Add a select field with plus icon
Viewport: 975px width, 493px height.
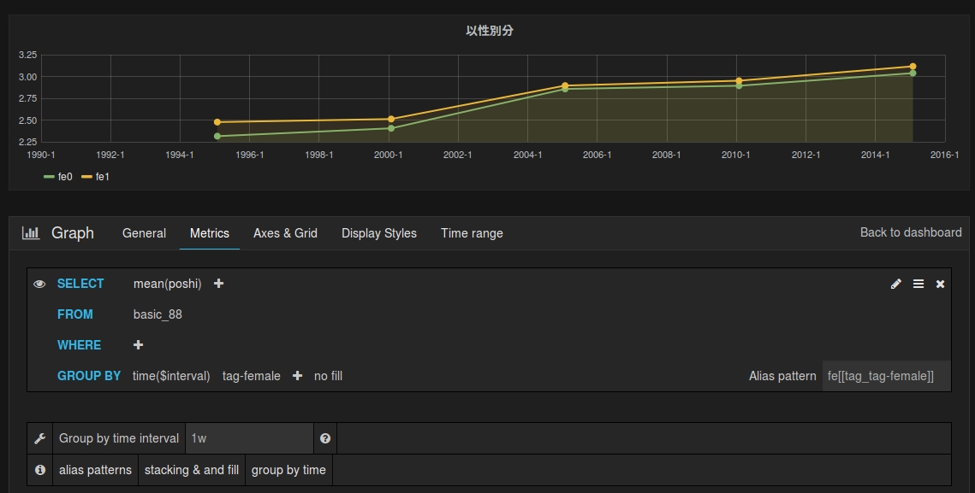tap(218, 284)
